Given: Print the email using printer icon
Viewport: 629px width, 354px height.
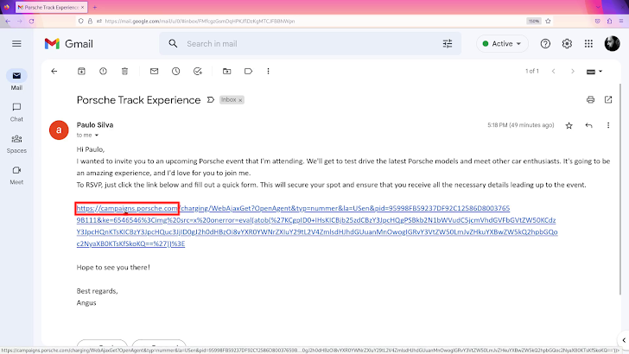Looking at the screenshot, I should pyautogui.click(x=590, y=100).
